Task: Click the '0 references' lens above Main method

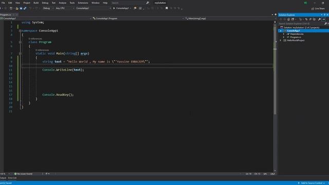Action: pyautogui.click(x=42, y=50)
